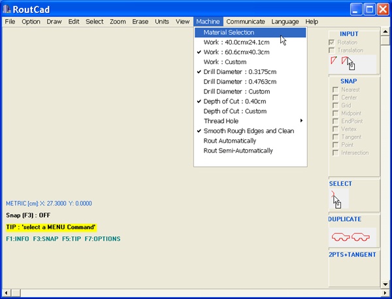The width and height of the screenshot is (392, 299).
Task: Click the SELECT pointer icon
Action: coord(338,199)
